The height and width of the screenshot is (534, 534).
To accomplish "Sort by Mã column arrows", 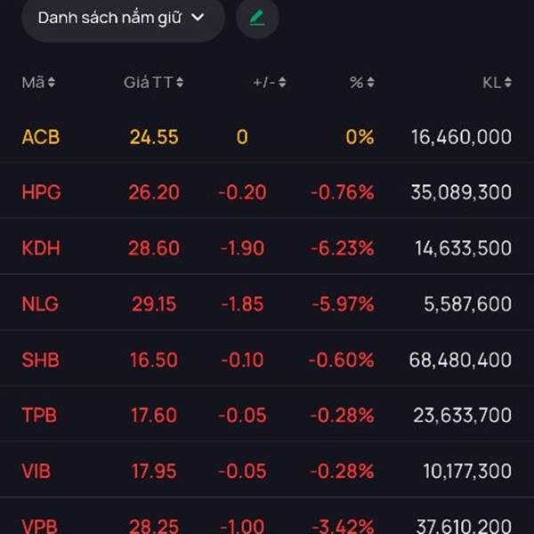I will tap(52, 83).
